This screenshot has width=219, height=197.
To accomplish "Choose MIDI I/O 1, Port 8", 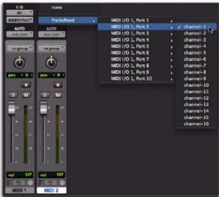I will tap(136, 66).
